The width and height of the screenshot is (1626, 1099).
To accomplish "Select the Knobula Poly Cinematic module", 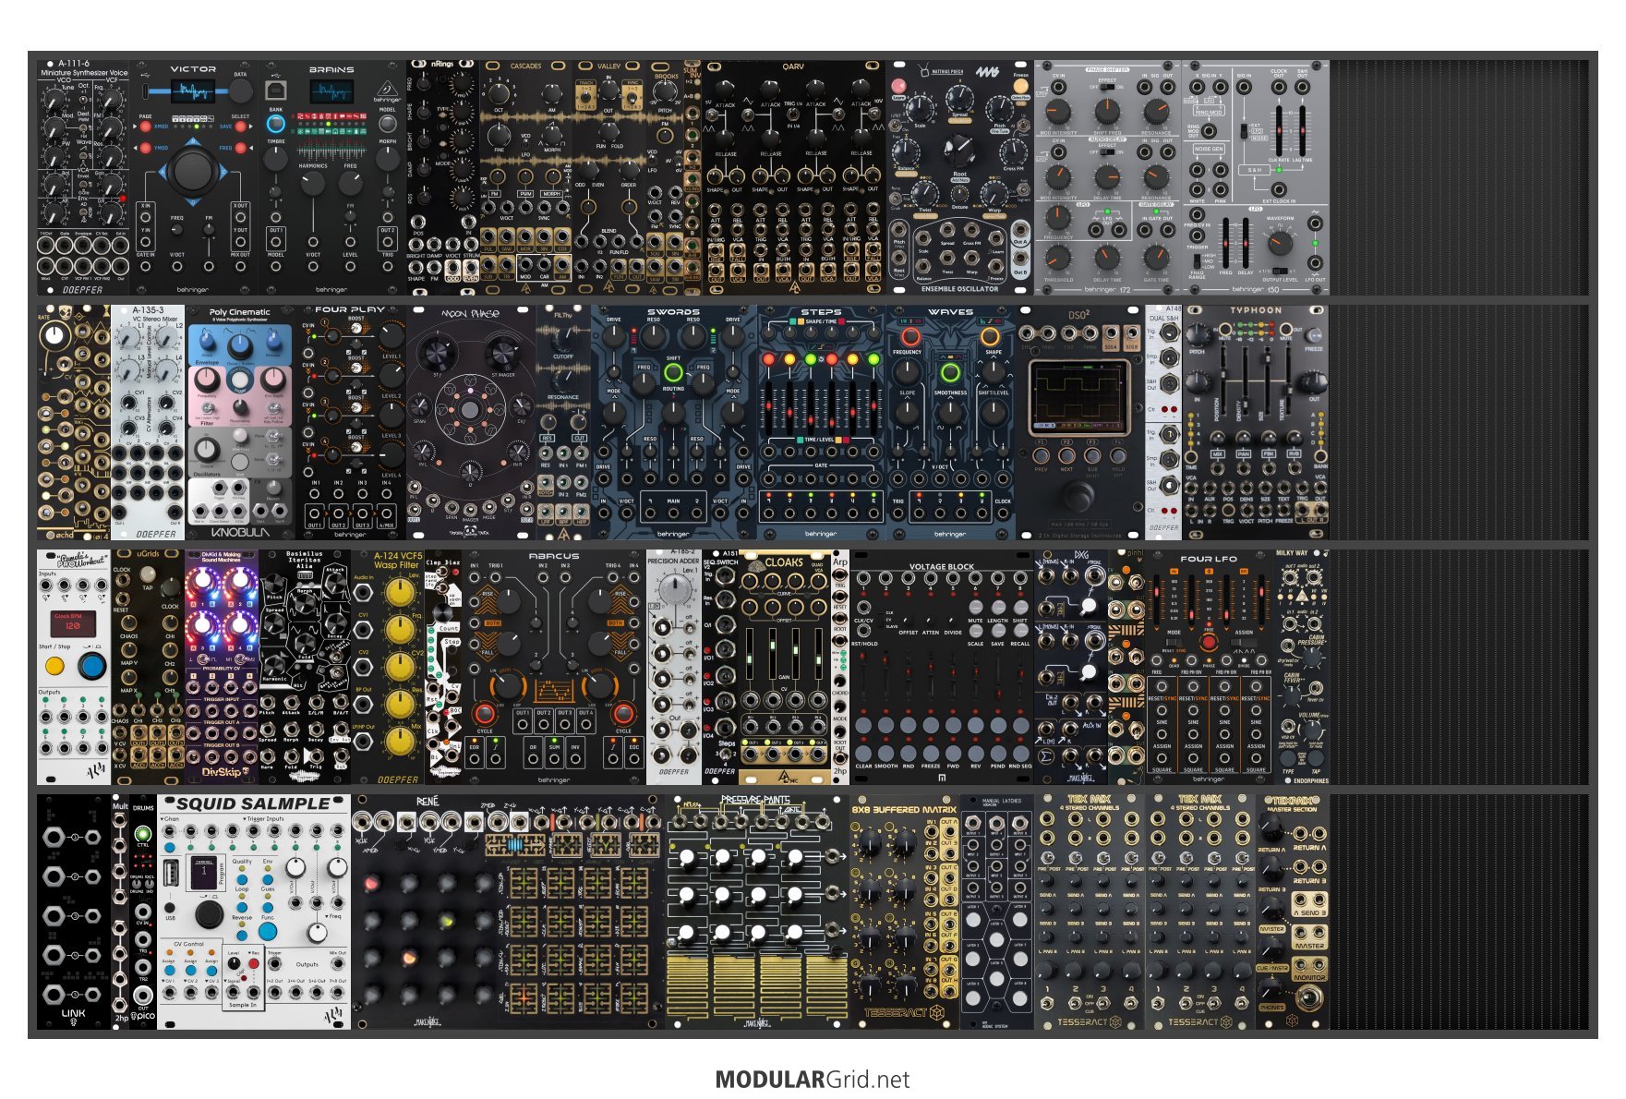I will tap(240, 423).
